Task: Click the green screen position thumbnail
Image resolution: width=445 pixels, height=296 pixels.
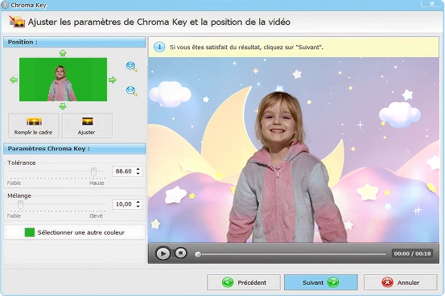Action: coord(63,80)
